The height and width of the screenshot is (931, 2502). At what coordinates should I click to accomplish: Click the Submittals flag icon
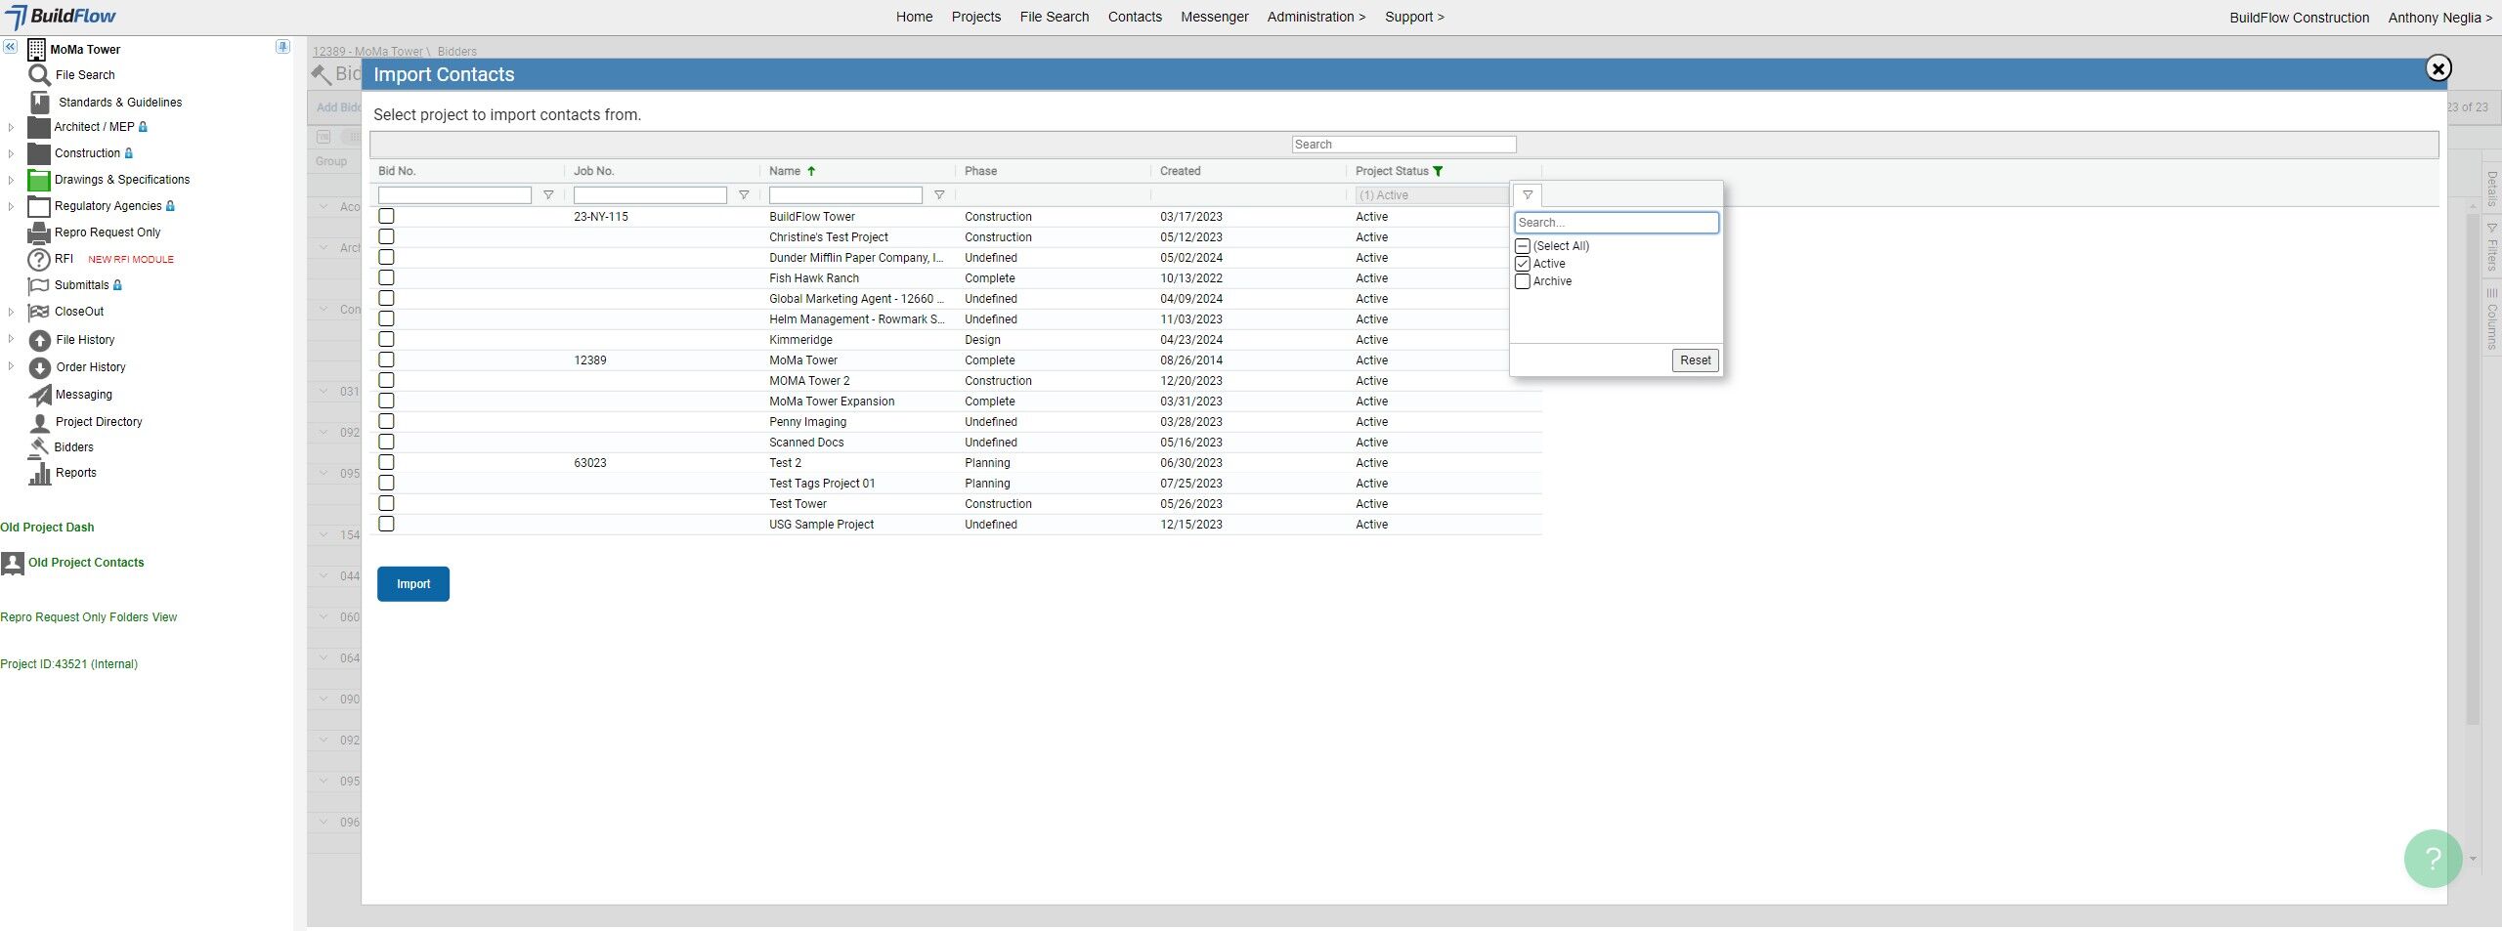pos(39,286)
